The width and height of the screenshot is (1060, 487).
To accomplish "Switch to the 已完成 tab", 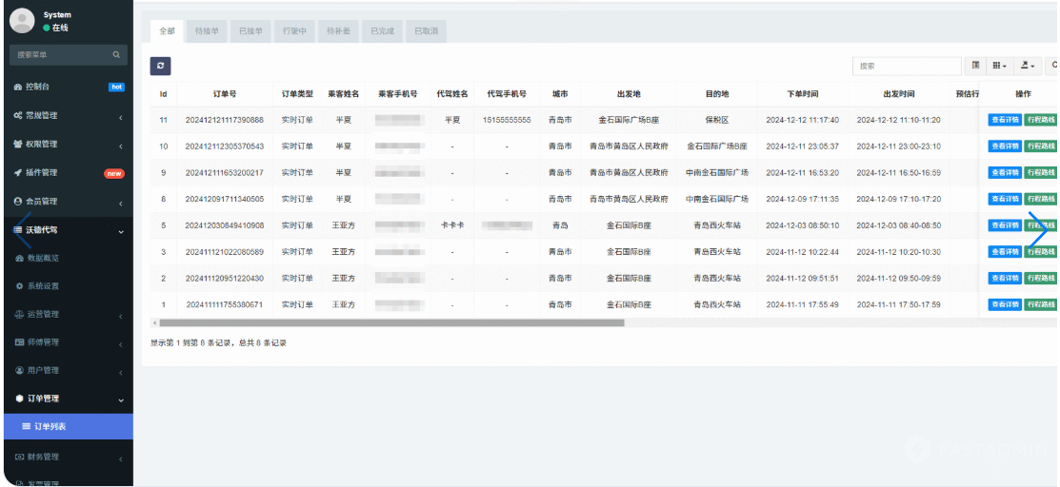I will pyautogui.click(x=382, y=31).
